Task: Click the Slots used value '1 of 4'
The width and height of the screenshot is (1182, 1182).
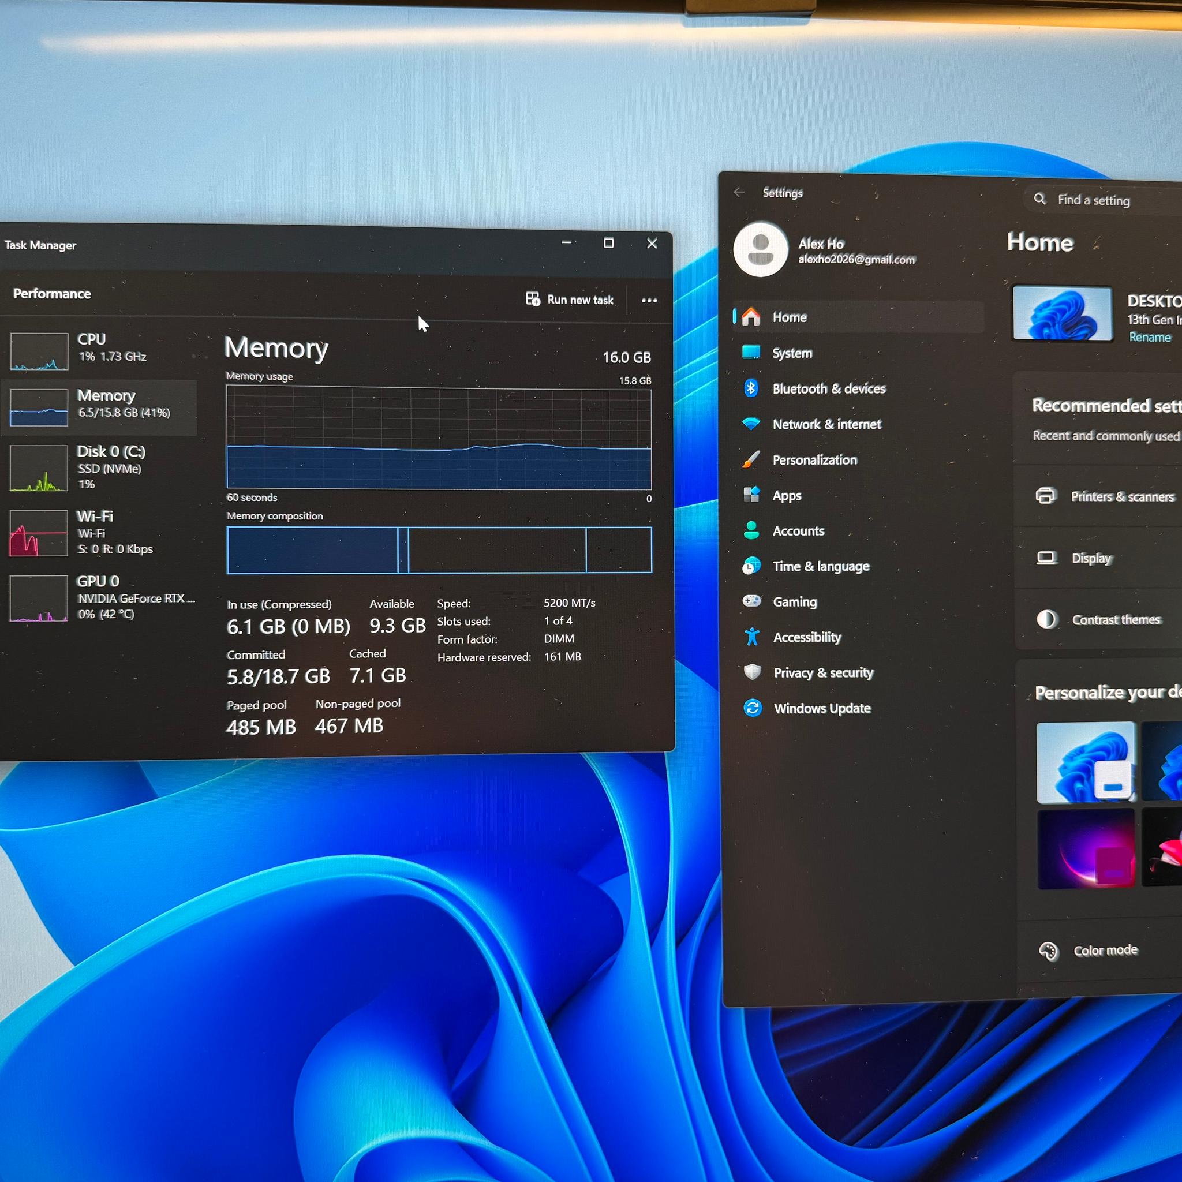Action: pyautogui.click(x=558, y=620)
